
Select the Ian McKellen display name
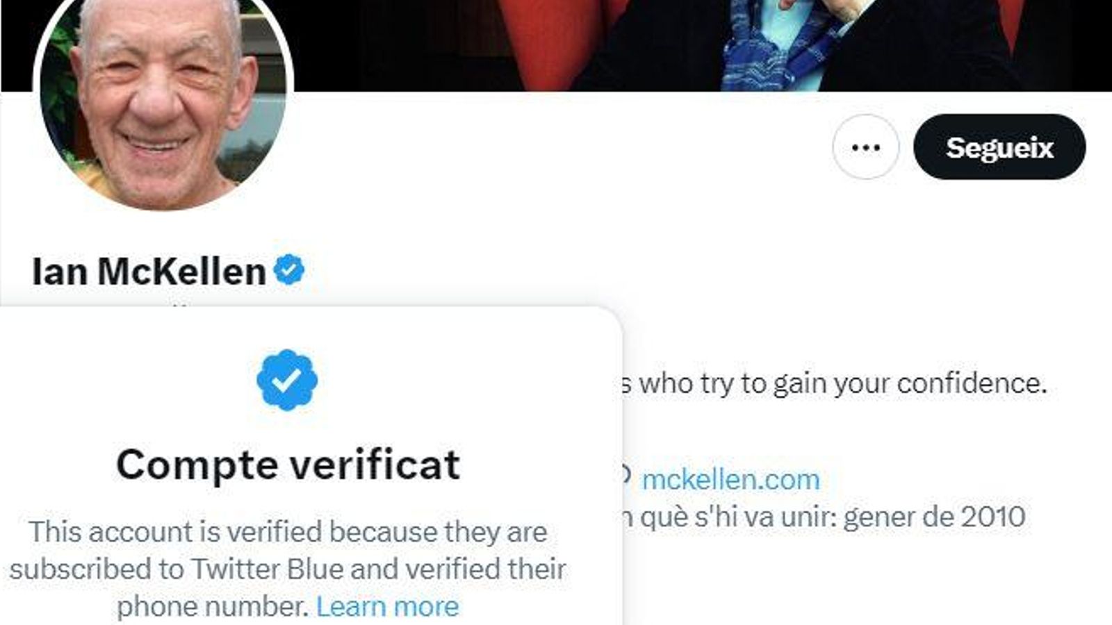click(149, 269)
